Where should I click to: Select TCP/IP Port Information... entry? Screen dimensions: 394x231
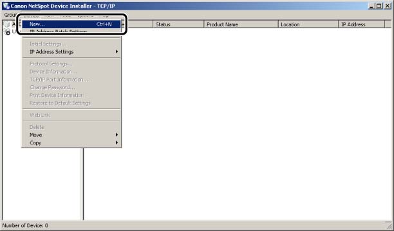(x=71, y=80)
